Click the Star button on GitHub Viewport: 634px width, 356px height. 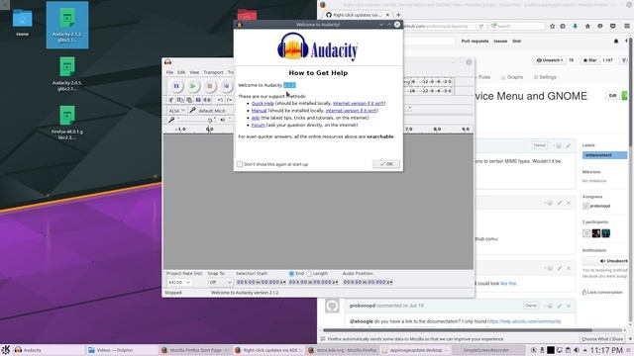(589, 60)
